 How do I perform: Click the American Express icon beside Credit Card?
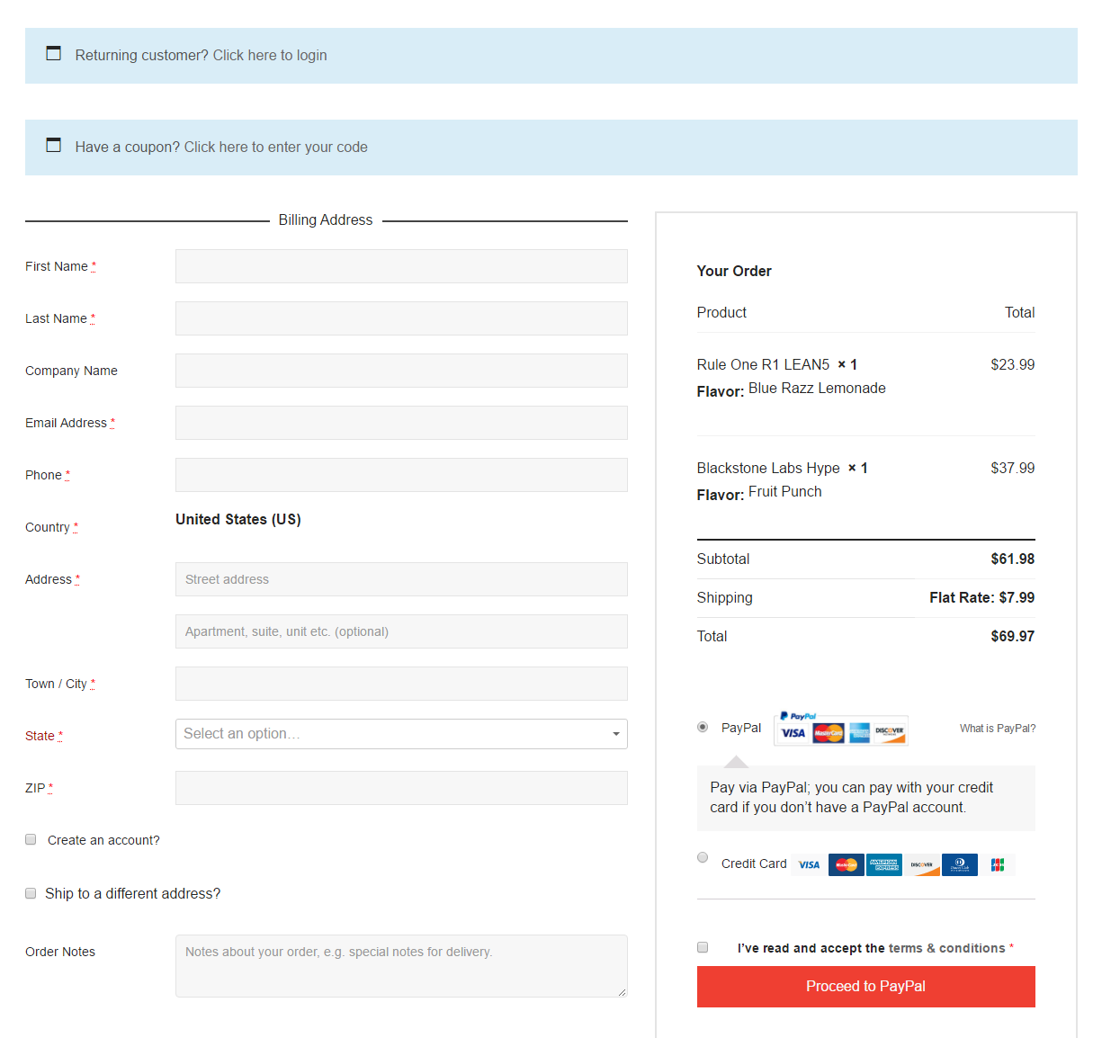pos(883,864)
